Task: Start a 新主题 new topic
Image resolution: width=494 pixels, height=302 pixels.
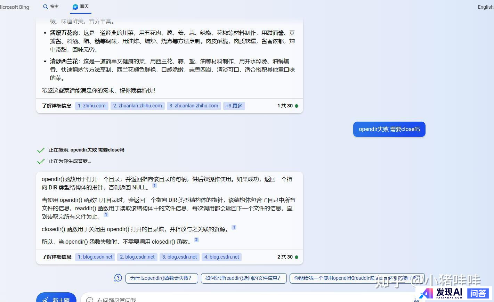Action: (x=56, y=297)
